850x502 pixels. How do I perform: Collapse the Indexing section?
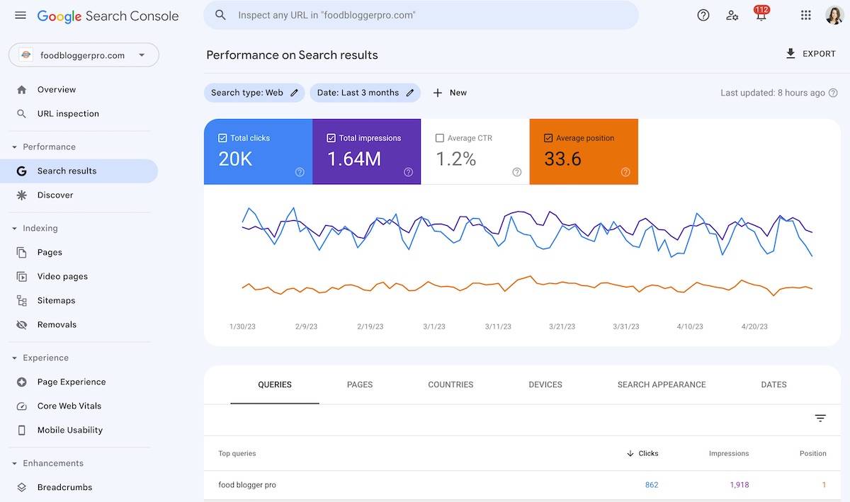(x=14, y=229)
